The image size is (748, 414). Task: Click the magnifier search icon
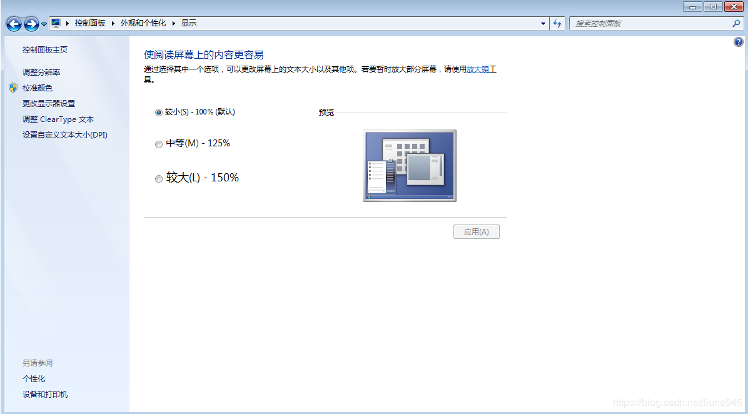click(x=737, y=23)
